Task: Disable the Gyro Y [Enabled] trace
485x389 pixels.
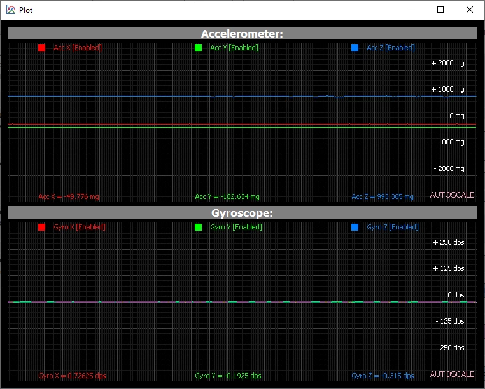Action: 236,227
